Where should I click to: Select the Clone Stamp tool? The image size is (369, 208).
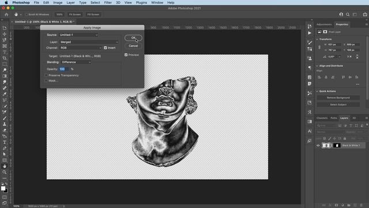pos(5,124)
